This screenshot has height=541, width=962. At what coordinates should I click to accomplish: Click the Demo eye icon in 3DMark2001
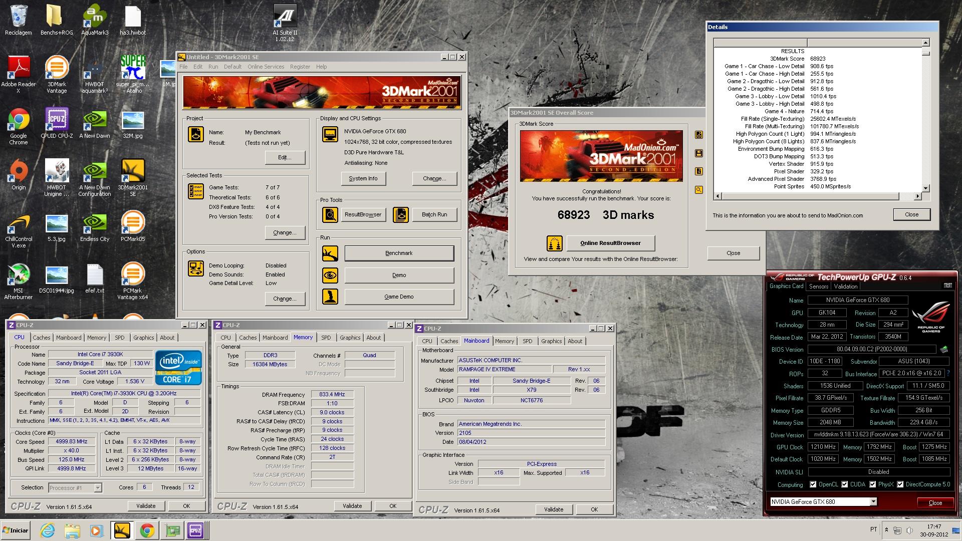click(x=330, y=276)
